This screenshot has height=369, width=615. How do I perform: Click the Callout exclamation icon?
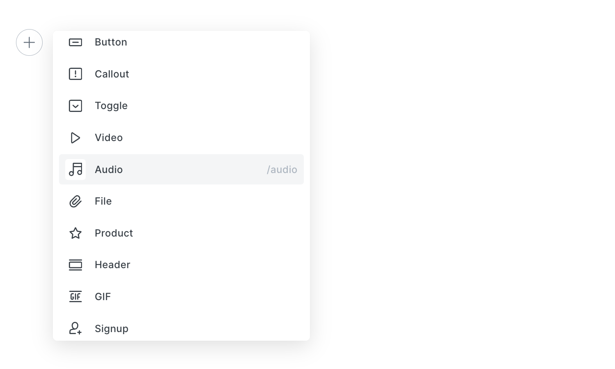click(x=75, y=74)
